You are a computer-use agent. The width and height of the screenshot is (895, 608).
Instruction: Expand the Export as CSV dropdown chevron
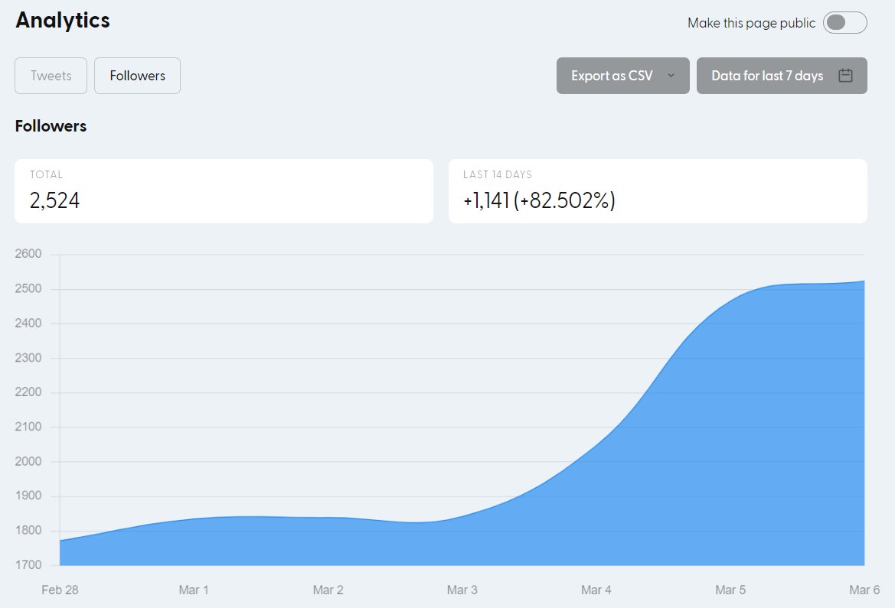[x=671, y=75]
